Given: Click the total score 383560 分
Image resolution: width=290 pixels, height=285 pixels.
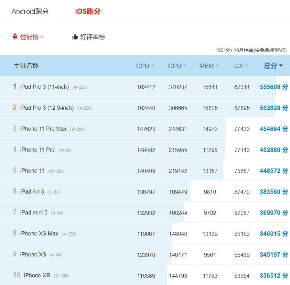Looking at the screenshot, I should pyautogui.click(x=274, y=192).
